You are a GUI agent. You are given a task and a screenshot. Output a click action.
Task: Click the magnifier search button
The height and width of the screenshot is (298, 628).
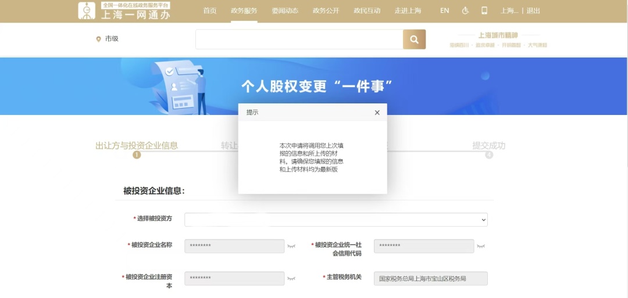coord(414,39)
